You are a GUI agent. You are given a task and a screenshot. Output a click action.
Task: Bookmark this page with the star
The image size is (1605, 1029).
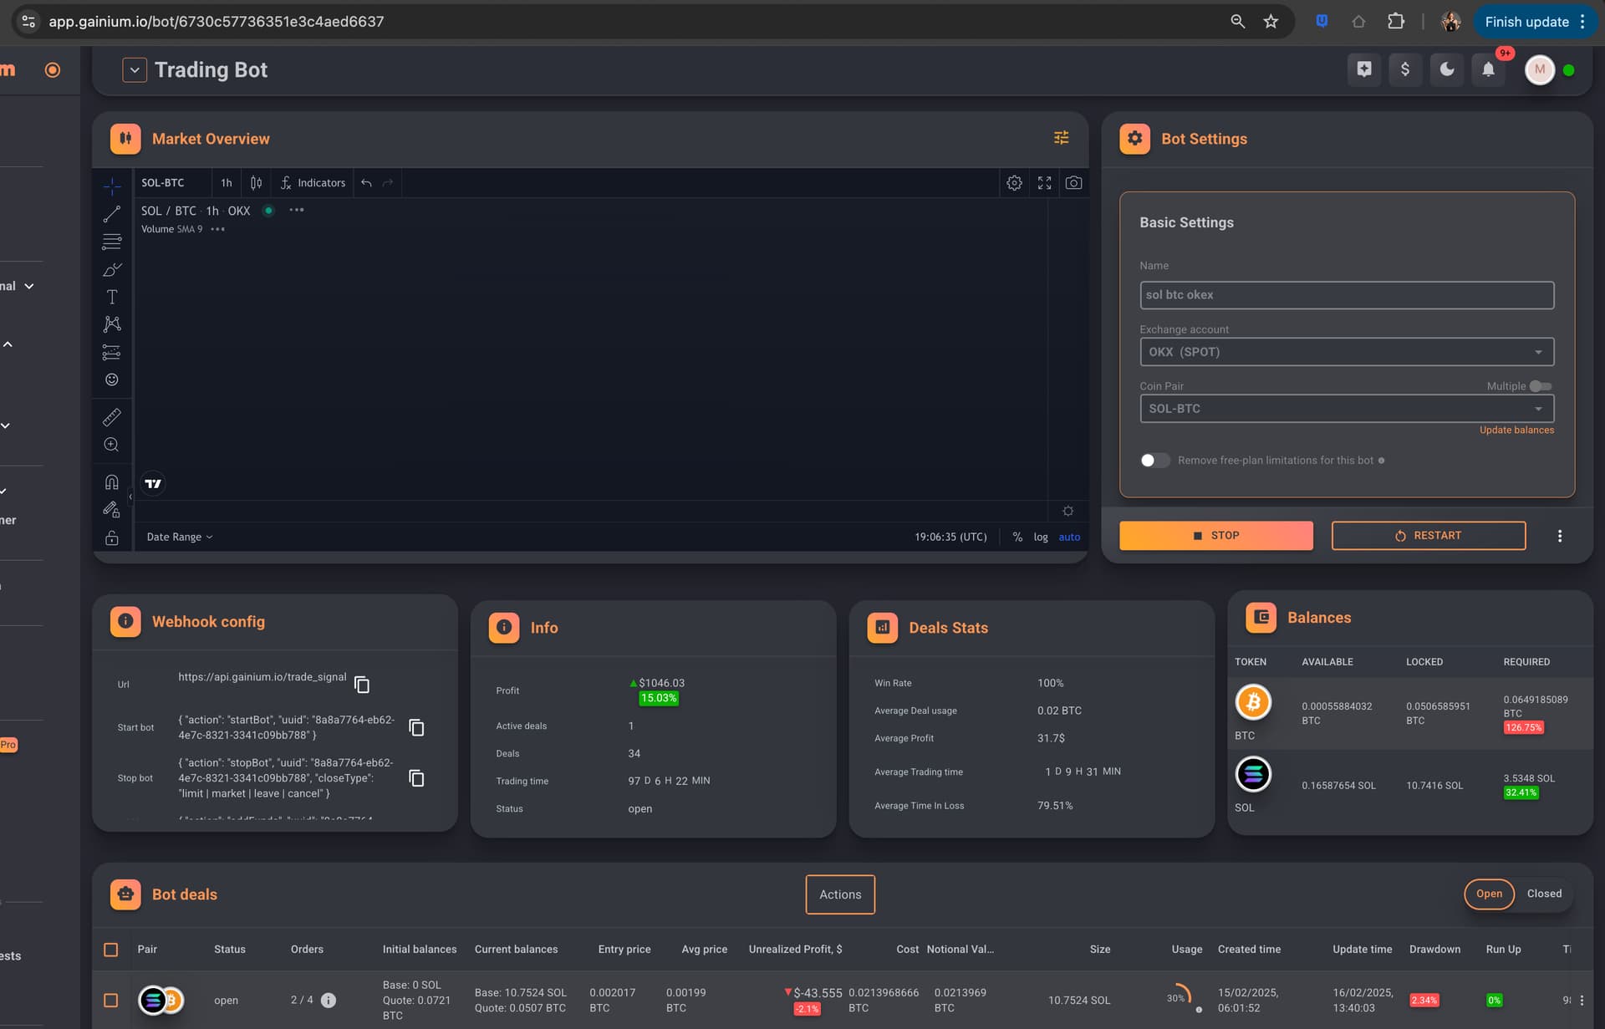[x=1271, y=22]
